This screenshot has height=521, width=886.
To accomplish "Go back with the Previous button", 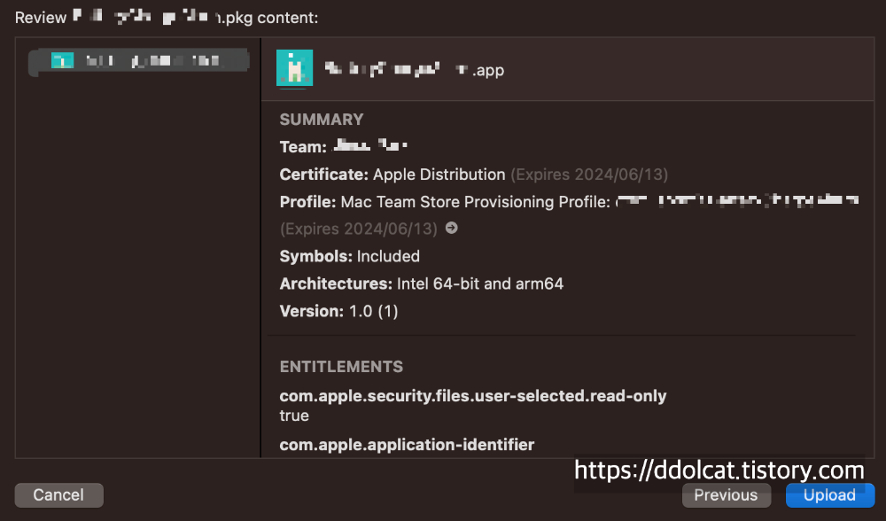I will (726, 495).
